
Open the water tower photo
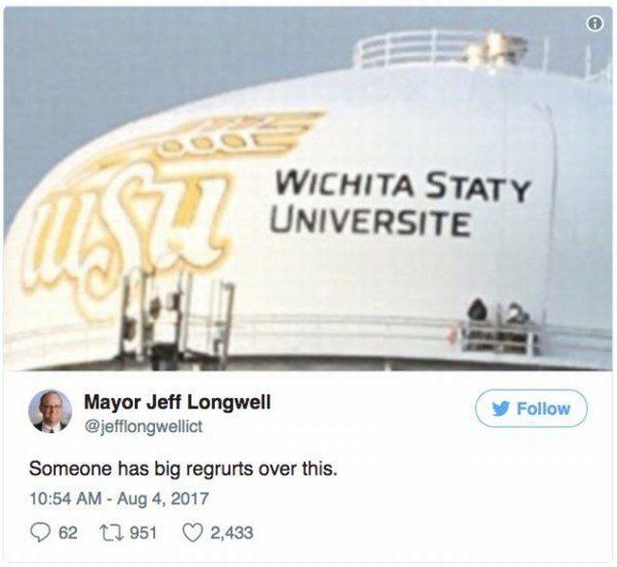(308, 189)
